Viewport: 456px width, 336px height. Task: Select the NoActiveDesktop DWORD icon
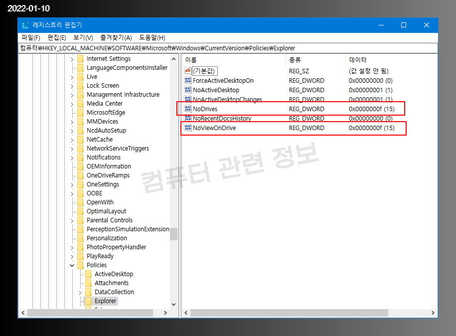187,90
